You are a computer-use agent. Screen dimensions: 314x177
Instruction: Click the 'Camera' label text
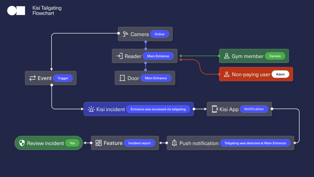point(140,34)
